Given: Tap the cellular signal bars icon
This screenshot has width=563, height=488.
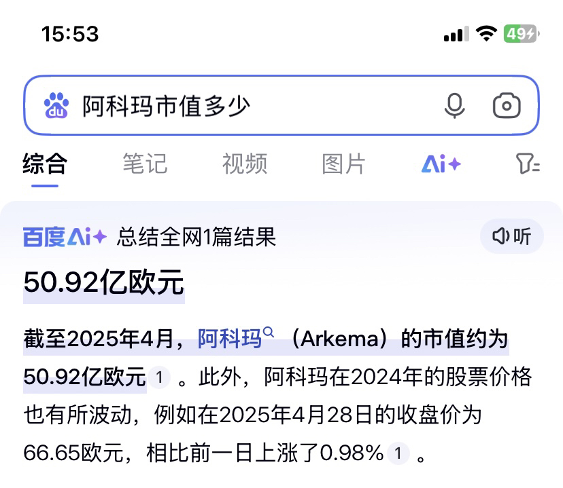Looking at the screenshot, I should pos(456,34).
